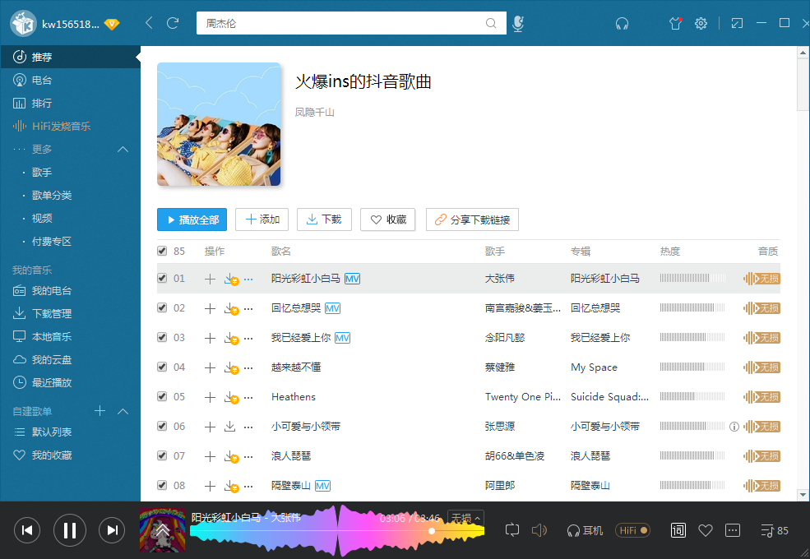Uncheck song 02 checkbox
This screenshot has height=559, width=810.
(162, 307)
